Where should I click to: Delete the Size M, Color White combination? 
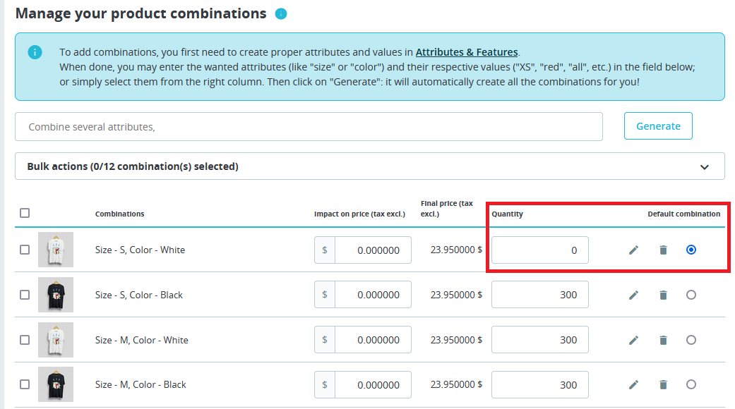[x=663, y=340]
